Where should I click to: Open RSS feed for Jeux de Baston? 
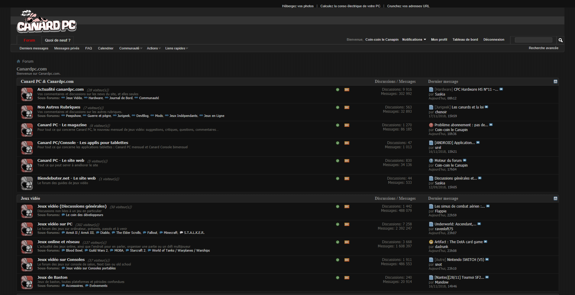[x=347, y=278]
